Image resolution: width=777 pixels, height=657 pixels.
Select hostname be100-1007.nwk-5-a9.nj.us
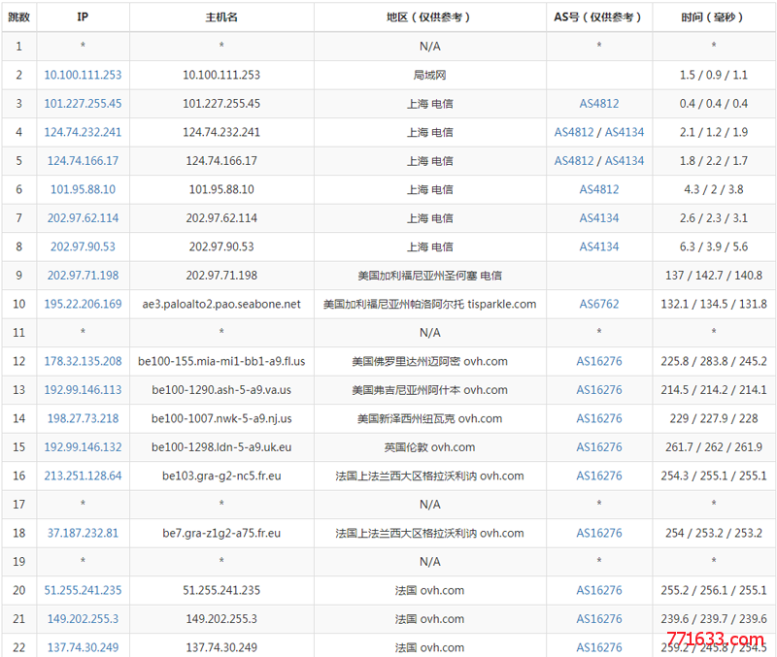pyautogui.click(x=221, y=419)
